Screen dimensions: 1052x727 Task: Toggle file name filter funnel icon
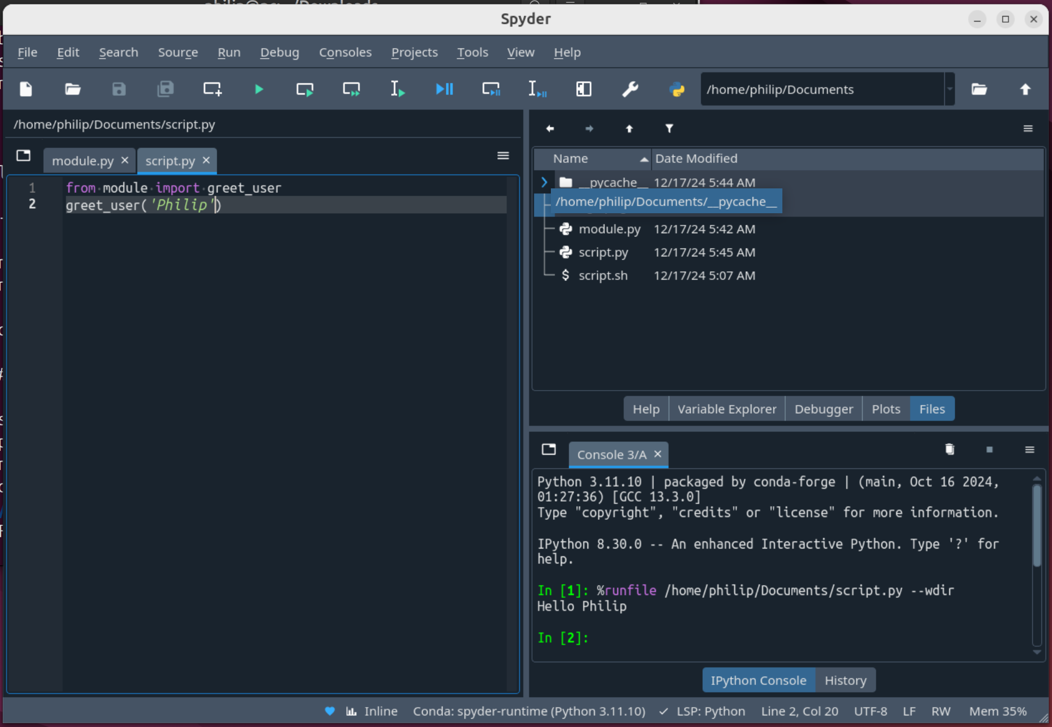coord(669,129)
